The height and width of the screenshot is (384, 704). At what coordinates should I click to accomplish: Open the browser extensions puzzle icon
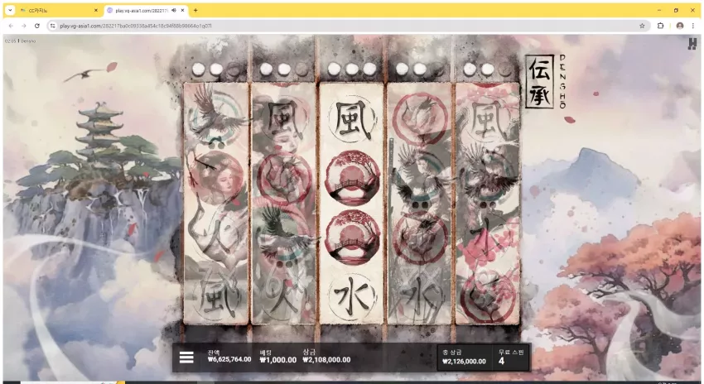tap(660, 26)
